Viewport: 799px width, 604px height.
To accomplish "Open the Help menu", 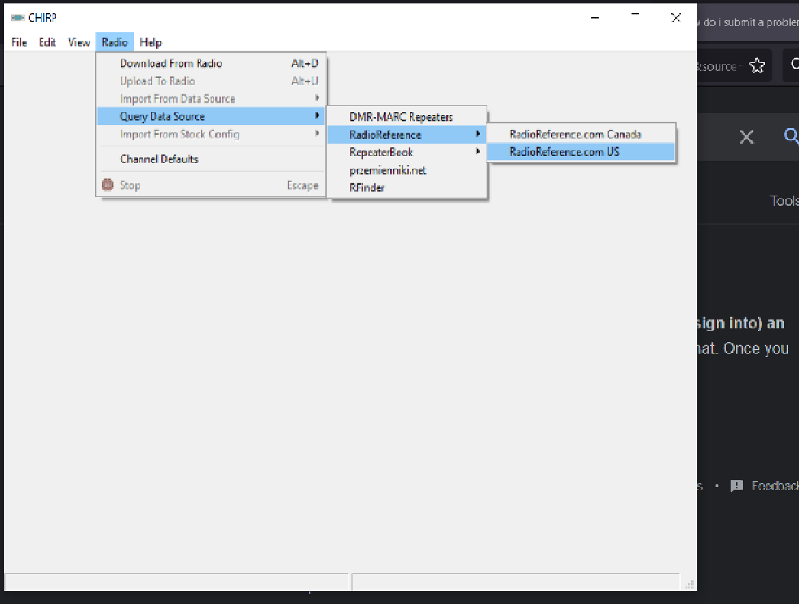I will pos(151,42).
